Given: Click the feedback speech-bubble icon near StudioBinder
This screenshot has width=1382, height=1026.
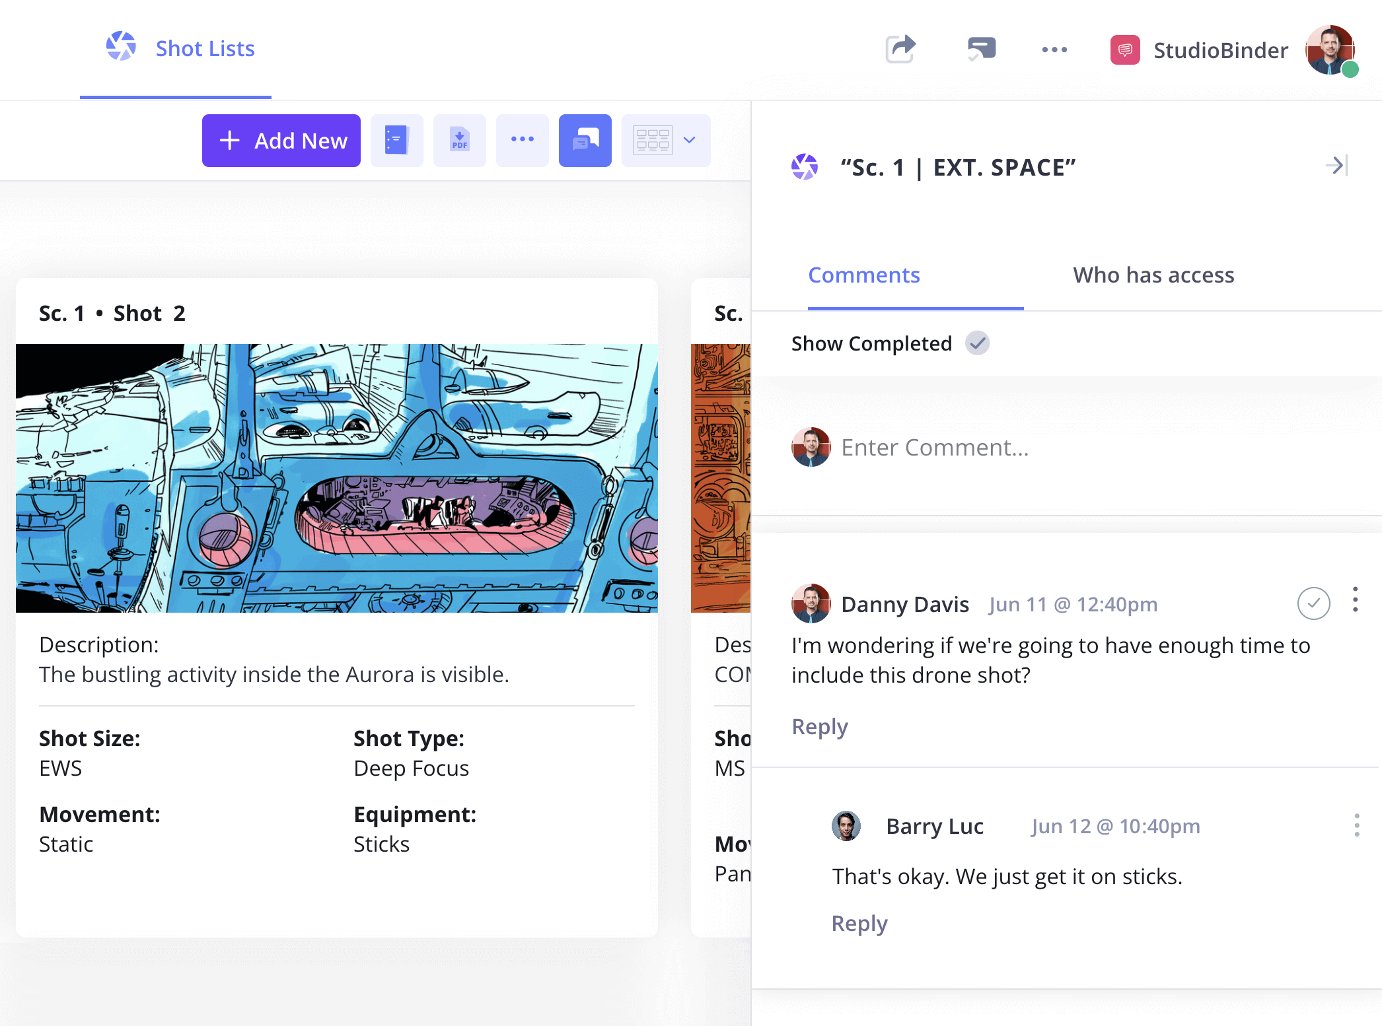Looking at the screenshot, I should 980,48.
